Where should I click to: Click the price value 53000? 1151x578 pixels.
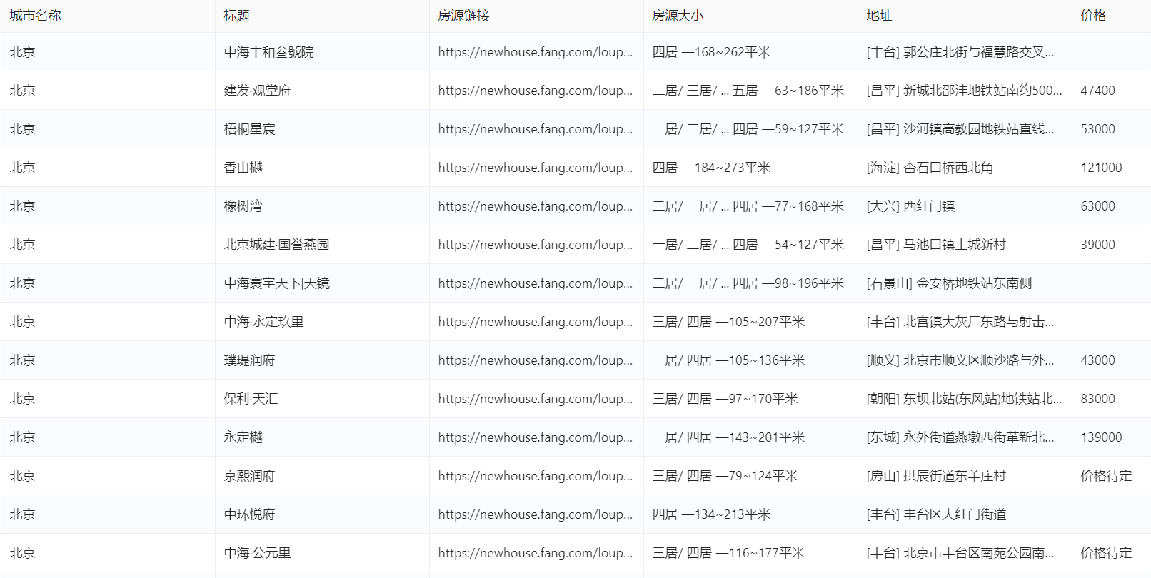[x=1098, y=129]
